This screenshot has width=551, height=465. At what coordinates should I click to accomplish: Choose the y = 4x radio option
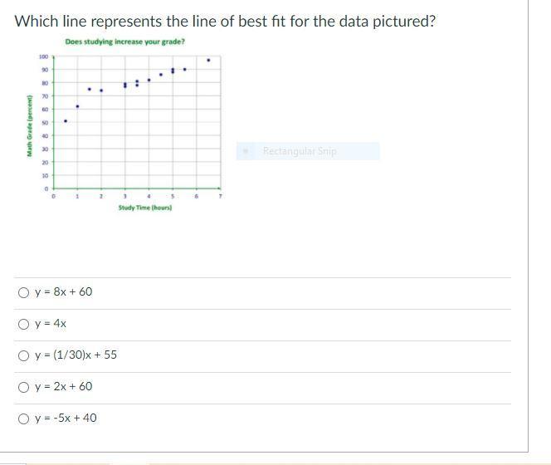[x=23, y=324]
